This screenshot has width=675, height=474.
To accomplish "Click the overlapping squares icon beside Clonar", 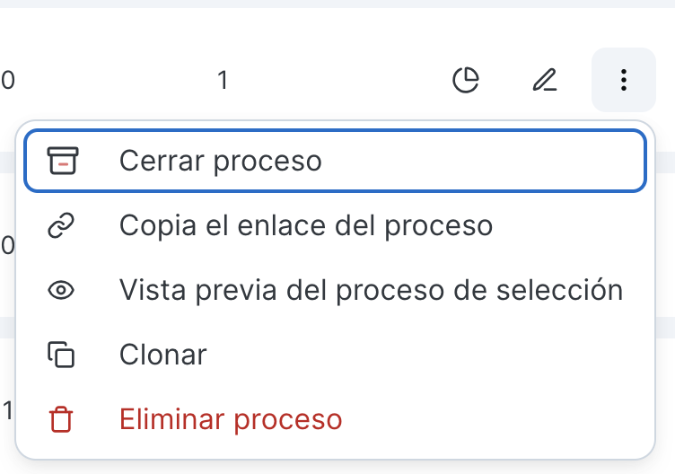I will coord(62,355).
